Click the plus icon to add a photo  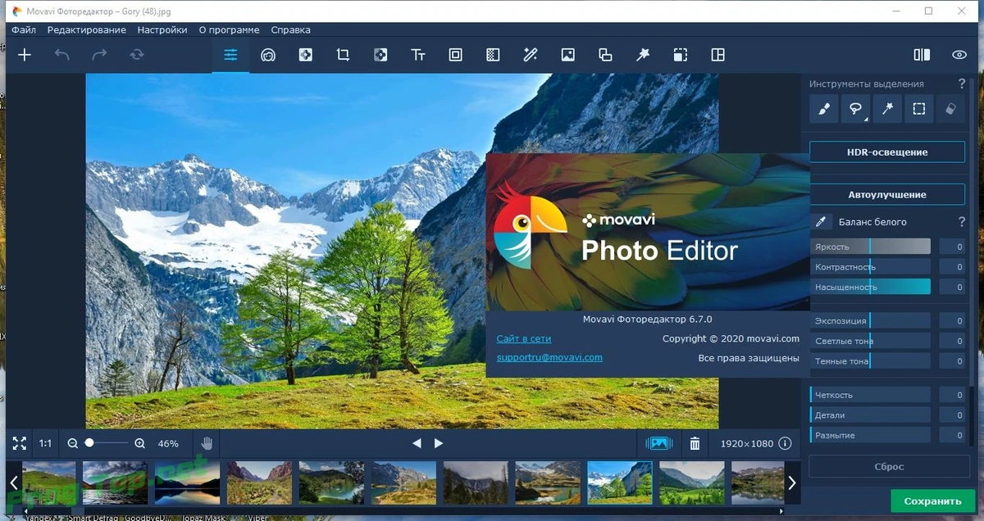pyautogui.click(x=25, y=55)
